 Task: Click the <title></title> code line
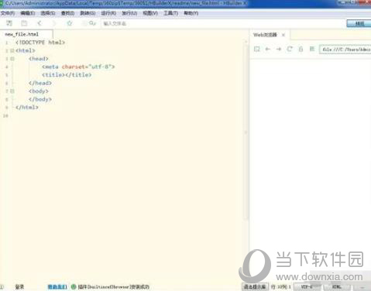(67, 75)
